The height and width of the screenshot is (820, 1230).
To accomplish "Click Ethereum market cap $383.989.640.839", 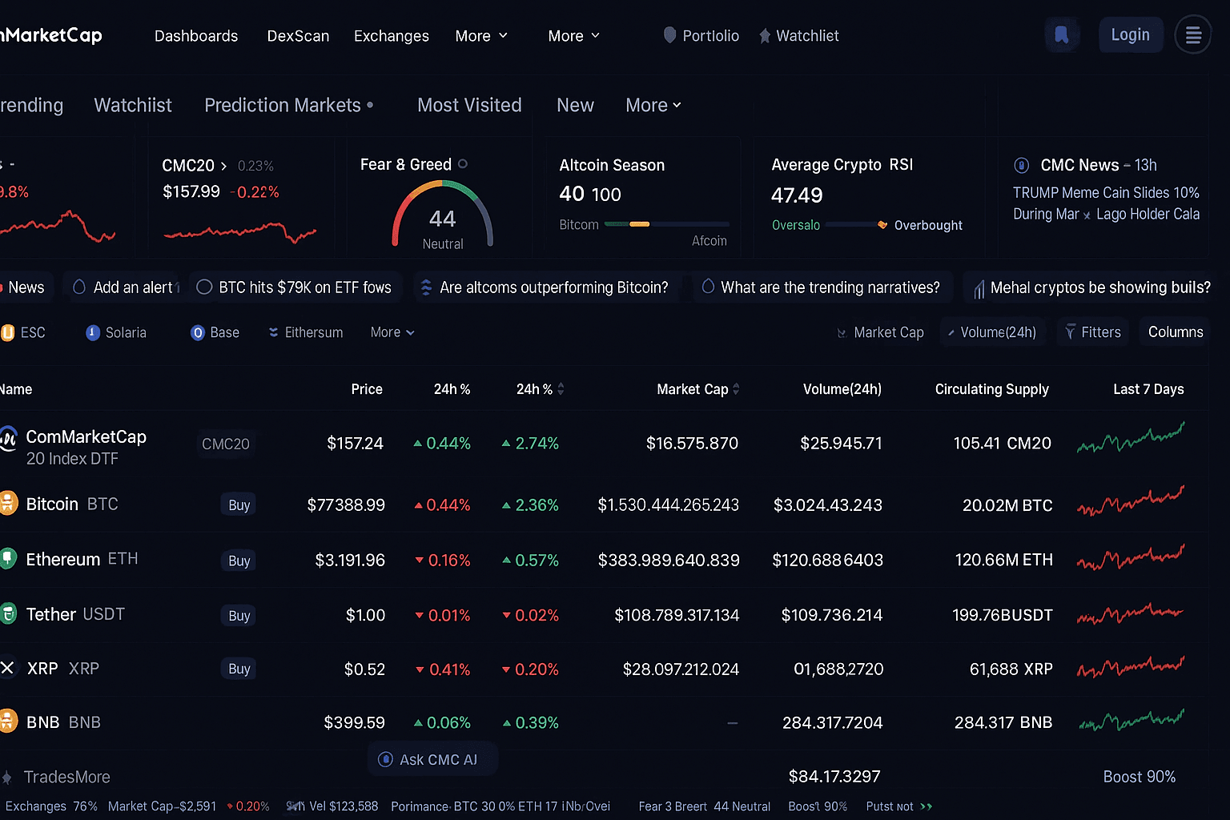I will tap(669, 561).
